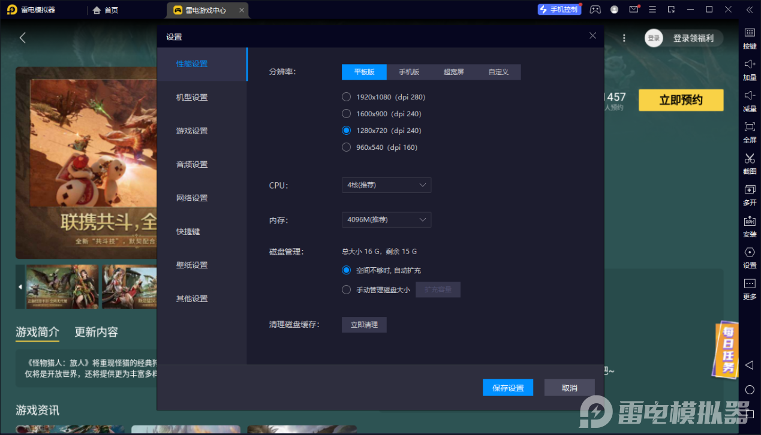The height and width of the screenshot is (435, 761).
Task: Open 快捷键 settings category
Action: pos(202,232)
